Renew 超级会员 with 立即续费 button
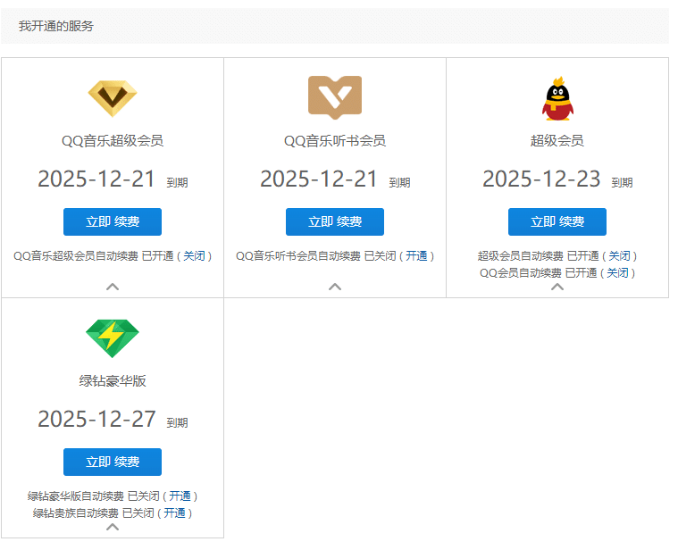Screen dimensions: 678x550 [557, 221]
